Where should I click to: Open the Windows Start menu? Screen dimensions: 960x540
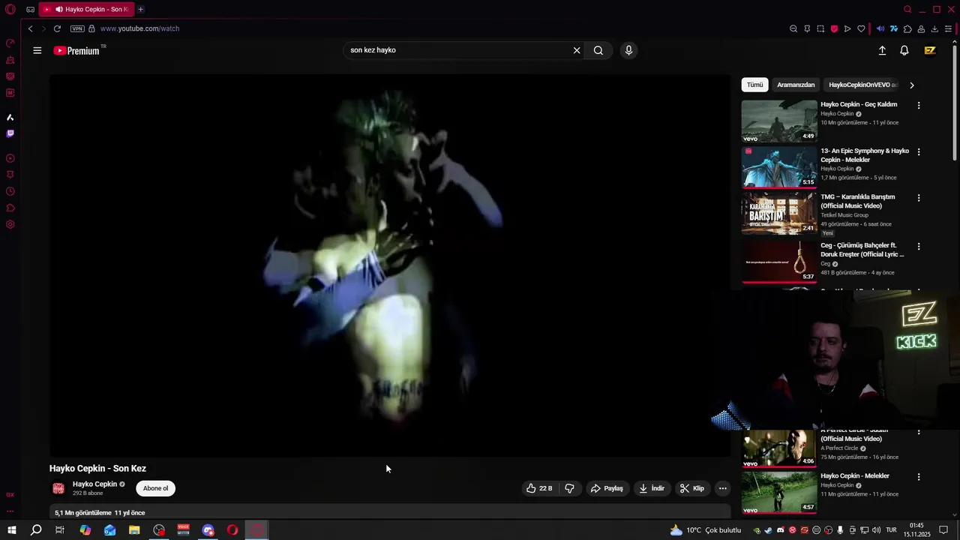[12, 530]
